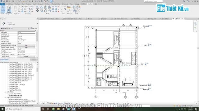Select Trim/Extend to Corner tool
The image size is (199, 111).
tap(49, 11)
